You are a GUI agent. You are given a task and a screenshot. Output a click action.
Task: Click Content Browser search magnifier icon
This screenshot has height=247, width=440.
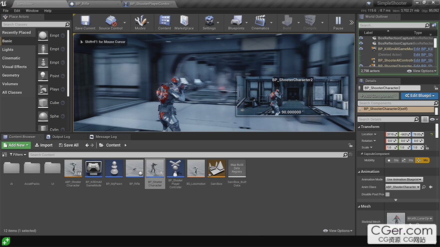(x=345, y=155)
